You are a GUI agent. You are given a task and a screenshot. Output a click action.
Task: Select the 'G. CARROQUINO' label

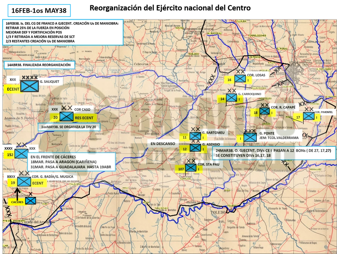[250, 94]
